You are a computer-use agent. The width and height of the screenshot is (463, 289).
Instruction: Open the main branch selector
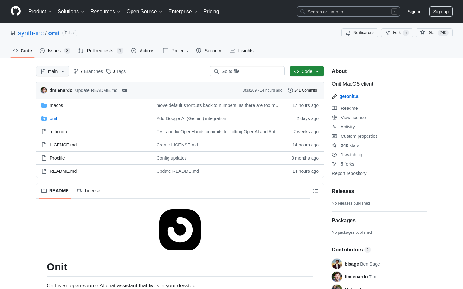(x=53, y=71)
